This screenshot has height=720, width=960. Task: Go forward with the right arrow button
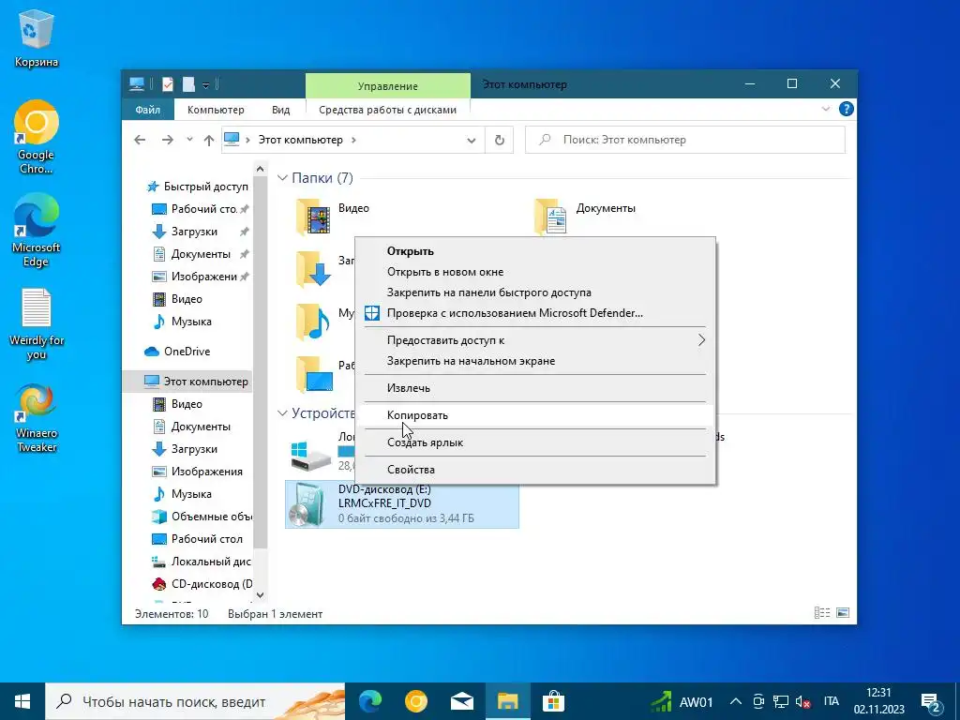pyautogui.click(x=167, y=141)
